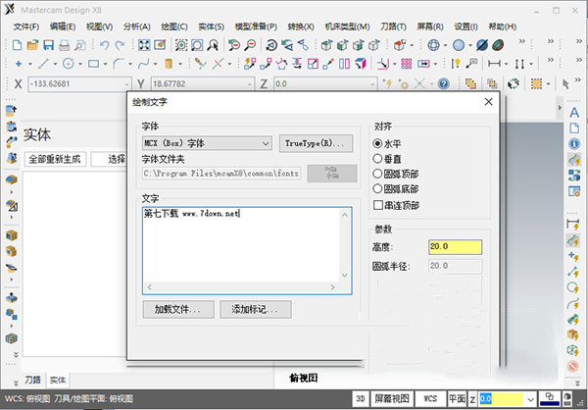Click the TrueType(R)... button
The width and height of the screenshot is (588, 410).
point(315,143)
